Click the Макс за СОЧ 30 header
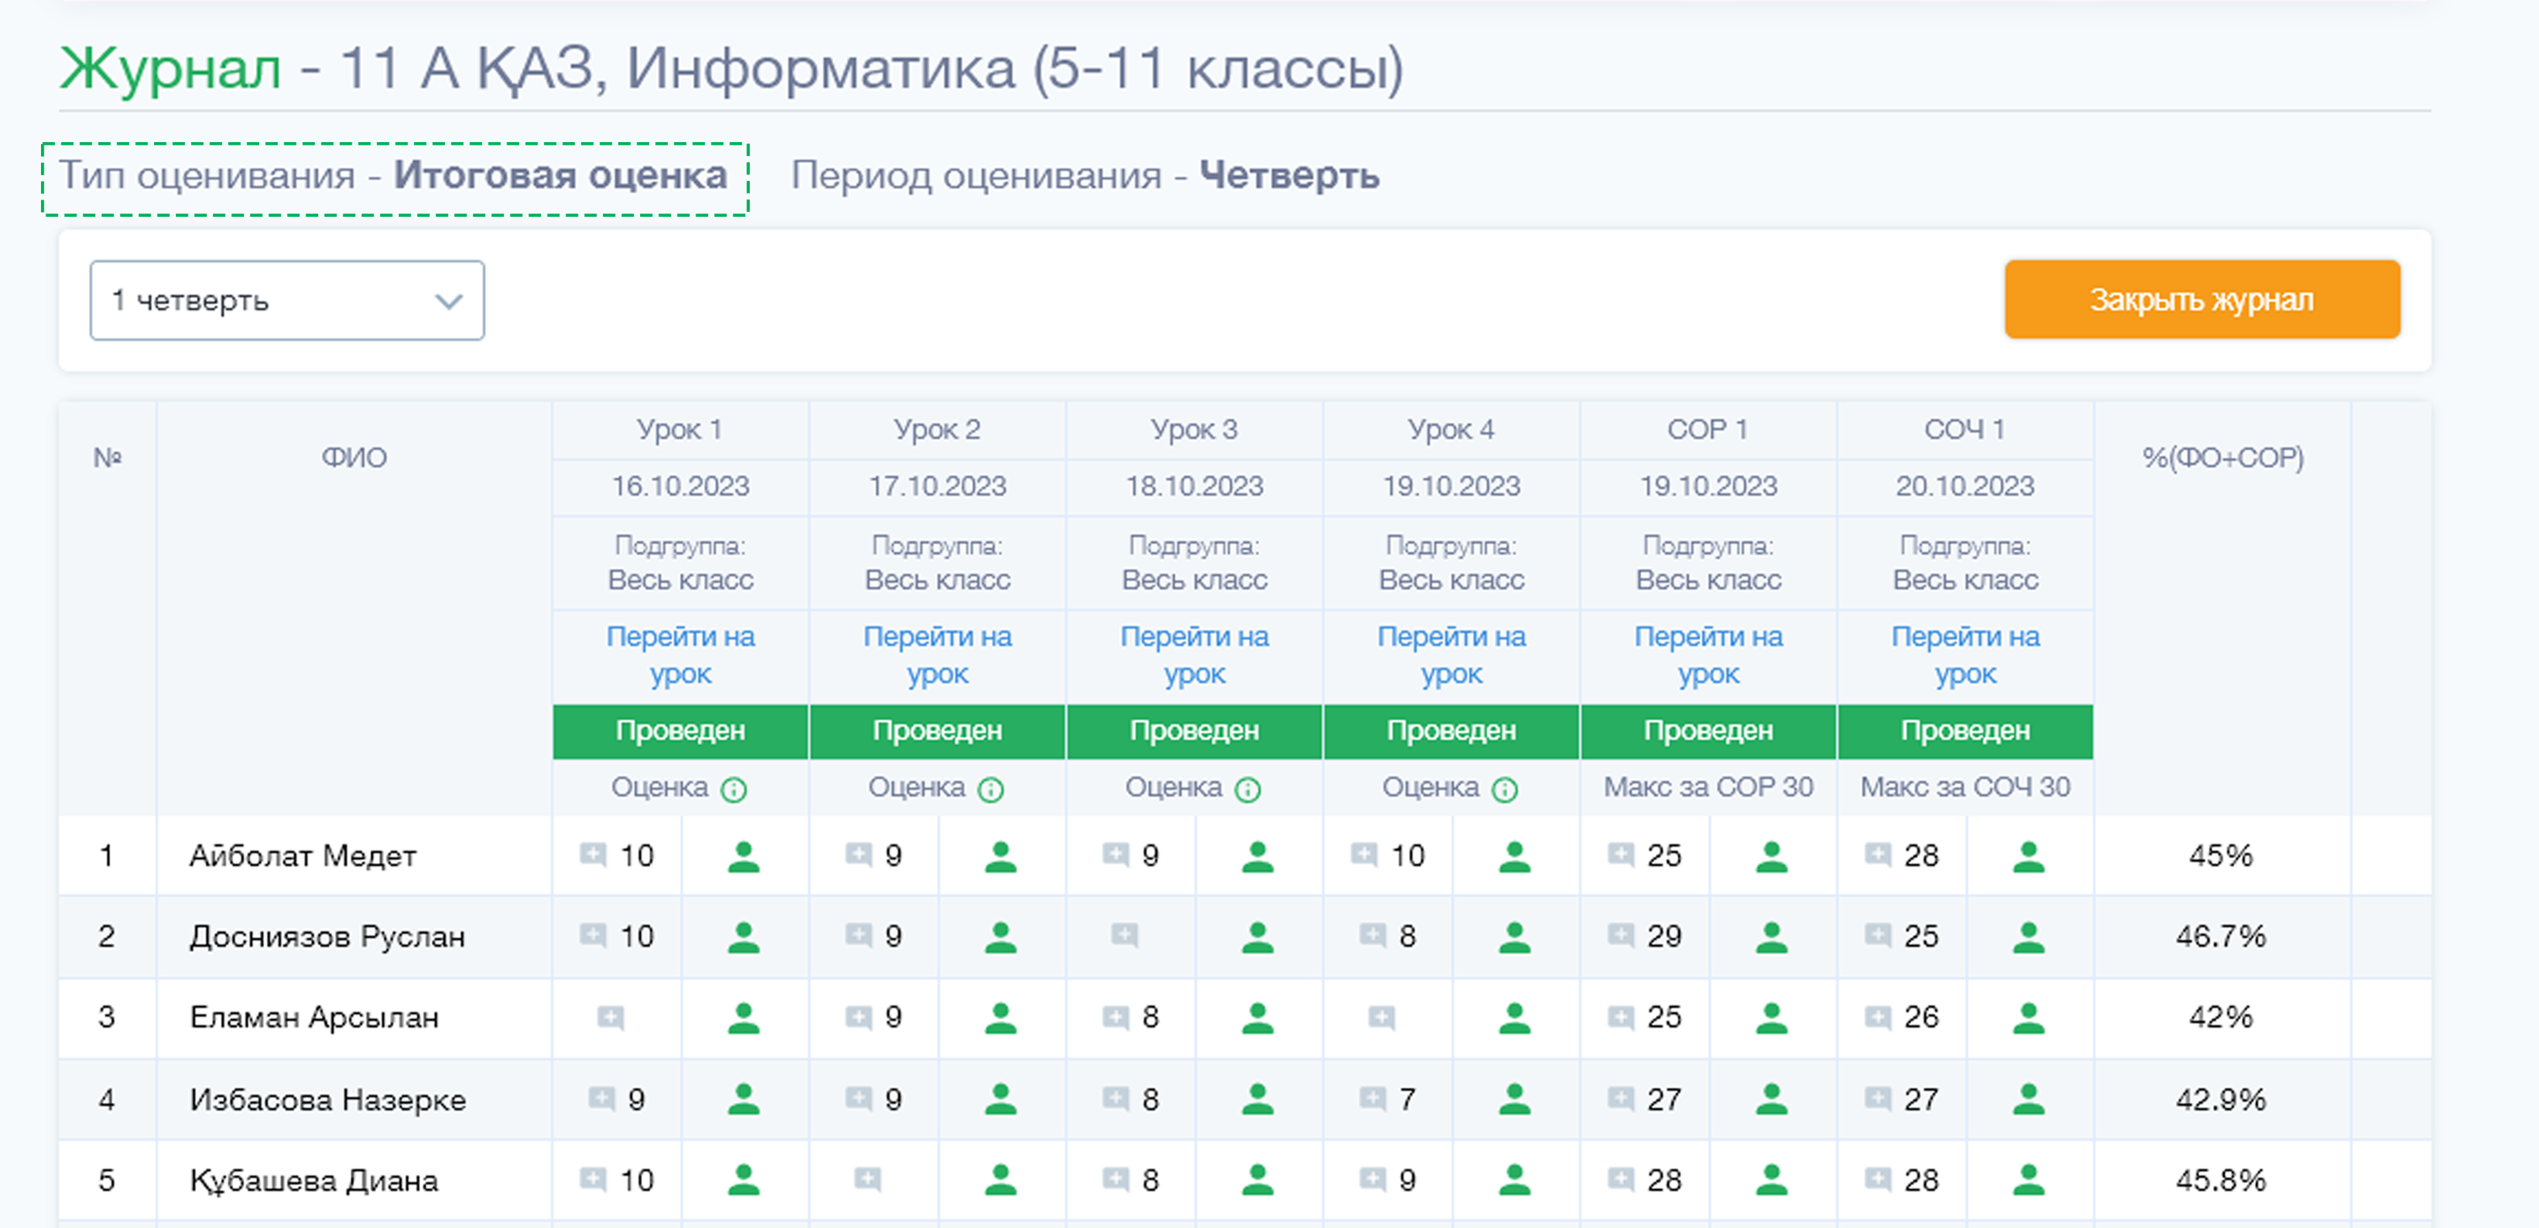This screenshot has width=2539, height=1228. tap(1965, 787)
